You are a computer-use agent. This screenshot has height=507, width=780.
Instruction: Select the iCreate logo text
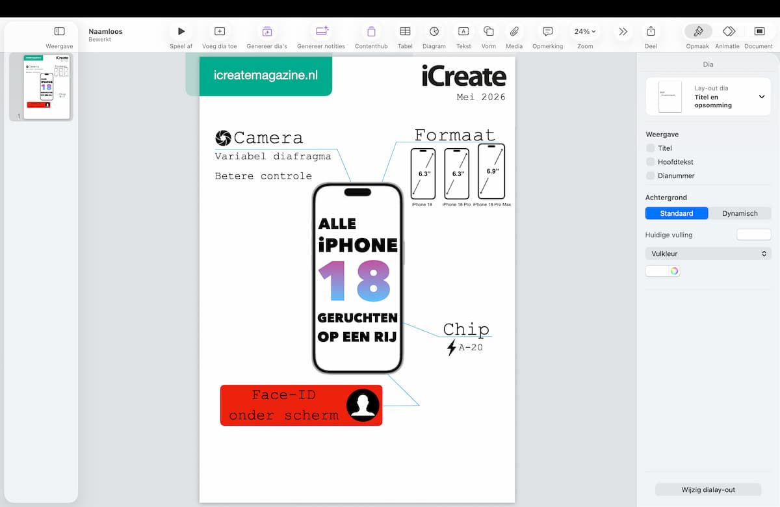[463, 76]
